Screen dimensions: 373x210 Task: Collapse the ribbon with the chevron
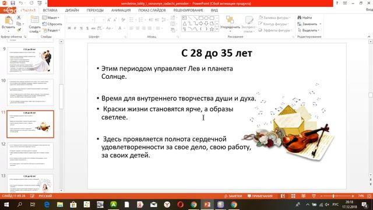click(x=369, y=37)
